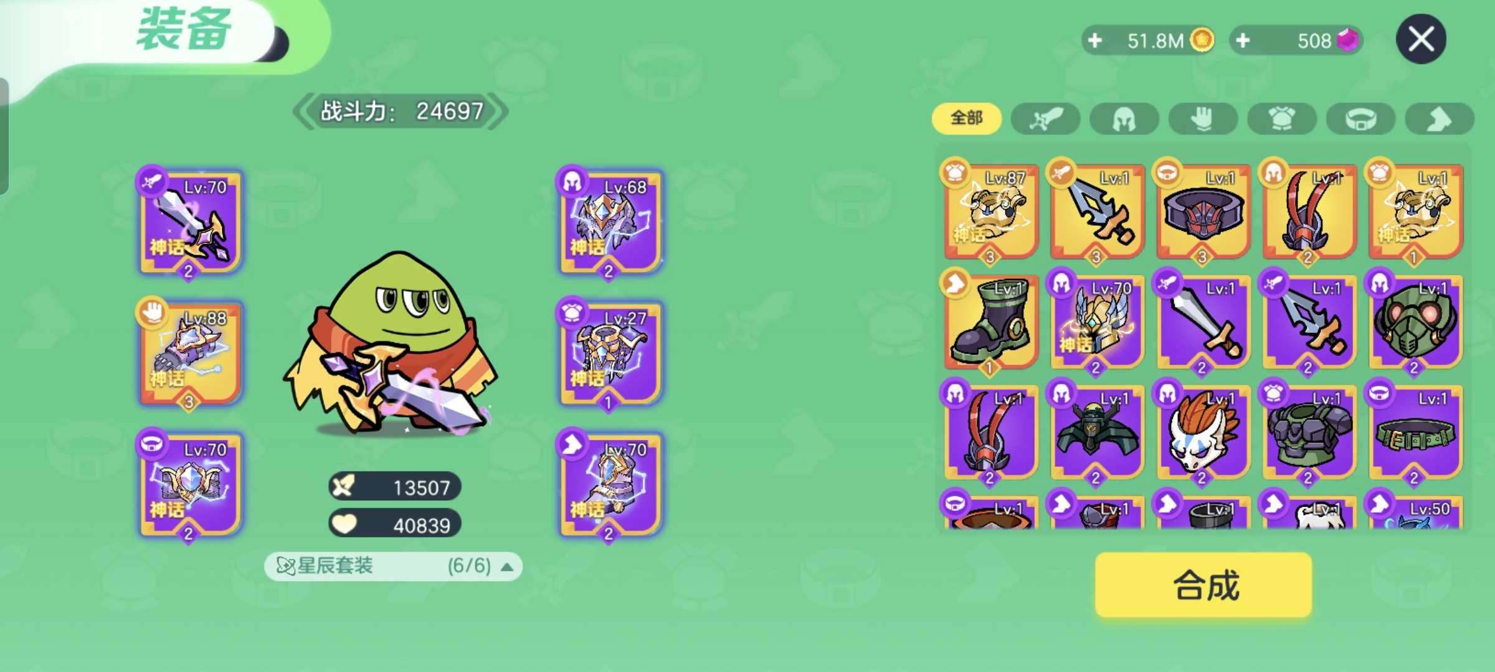
Task: Switch to the 全部 tab
Action: 967,118
